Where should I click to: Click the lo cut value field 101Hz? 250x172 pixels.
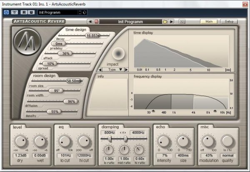click(65, 155)
